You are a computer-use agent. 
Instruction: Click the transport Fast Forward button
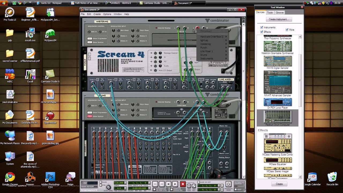(162, 184)
